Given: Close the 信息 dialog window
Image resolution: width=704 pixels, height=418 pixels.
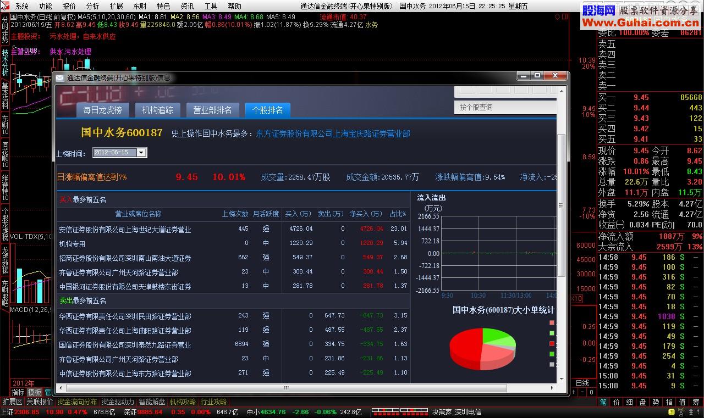Looking at the screenshot, I should pyautogui.click(x=555, y=76).
